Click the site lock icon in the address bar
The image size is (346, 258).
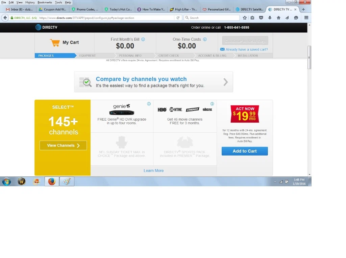(12, 18)
